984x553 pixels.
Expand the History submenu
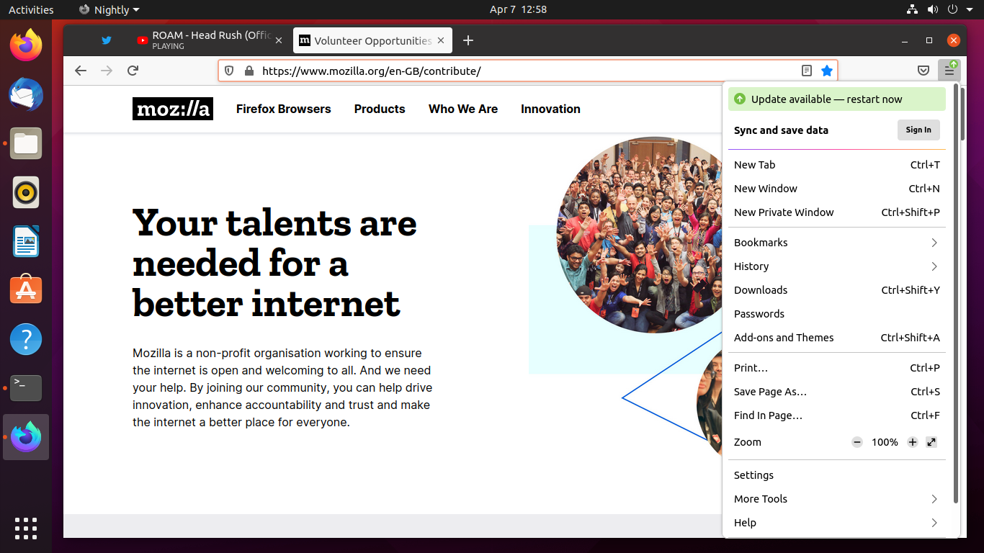click(x=836, y=266)
